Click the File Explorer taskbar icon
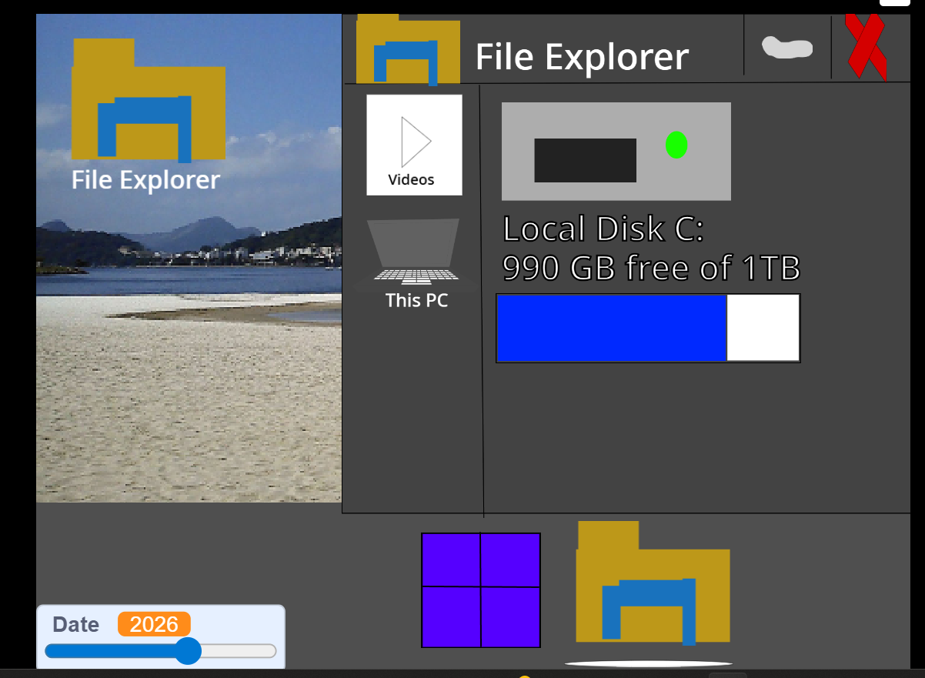The height and width of the screenshot is (678, 925). (x=653, y=583)
